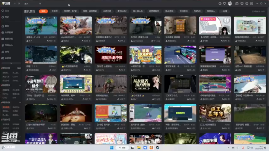Viewport: 269px width, 151px height.
Task: Open the day6 God of War stream
Action: tap(76, 26)
